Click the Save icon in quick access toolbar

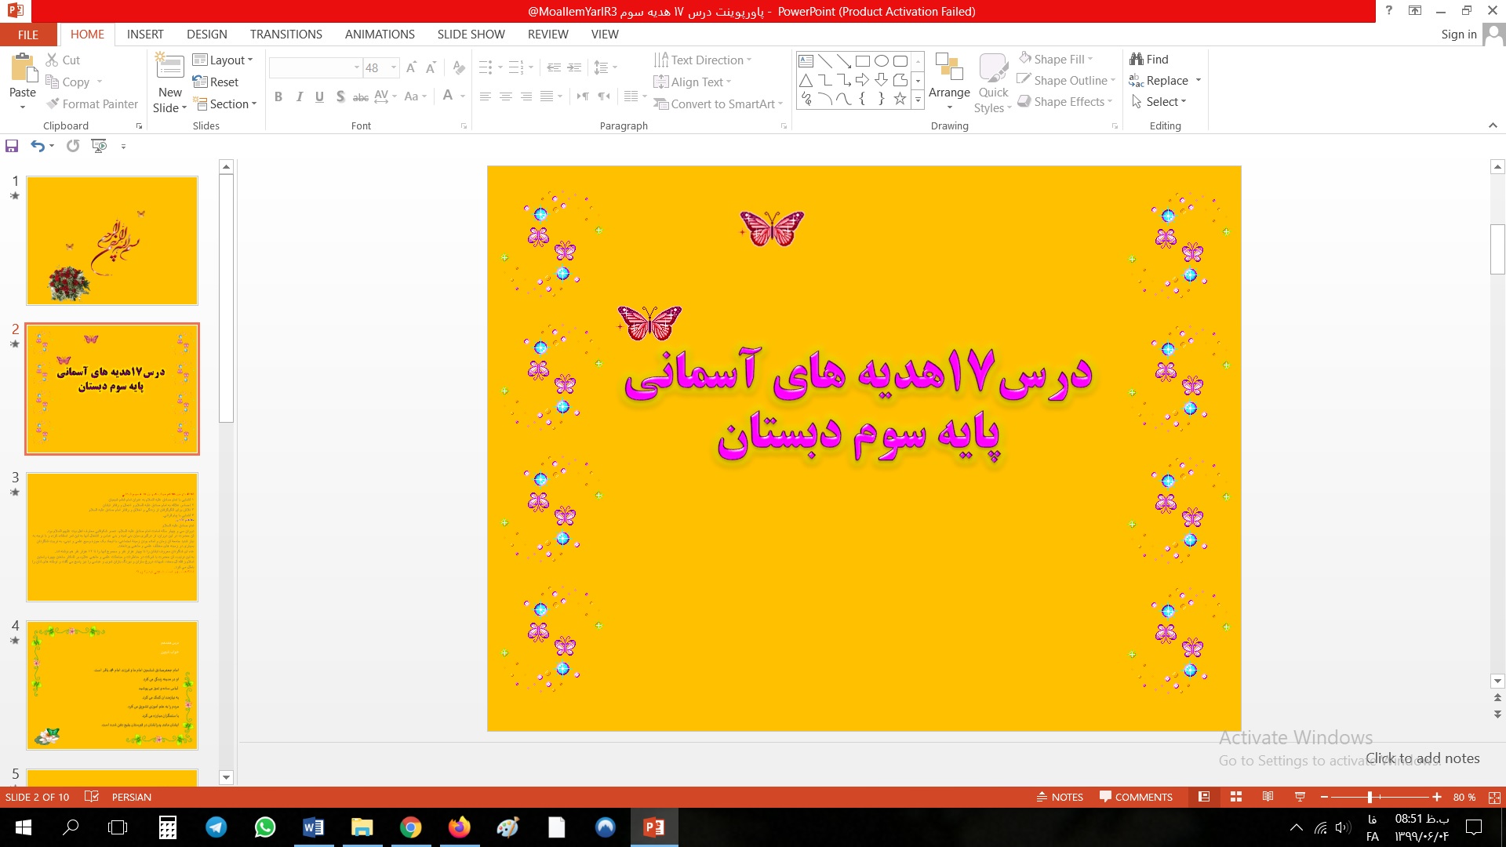[12, 146]
